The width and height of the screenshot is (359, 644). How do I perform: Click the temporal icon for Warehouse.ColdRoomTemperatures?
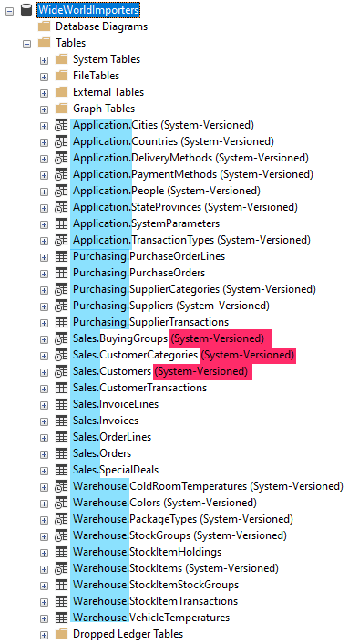pos(61,487)
